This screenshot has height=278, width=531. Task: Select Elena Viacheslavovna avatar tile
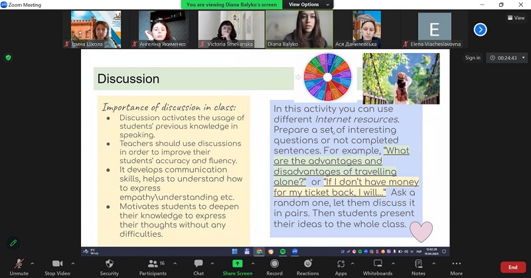[435, 29]
